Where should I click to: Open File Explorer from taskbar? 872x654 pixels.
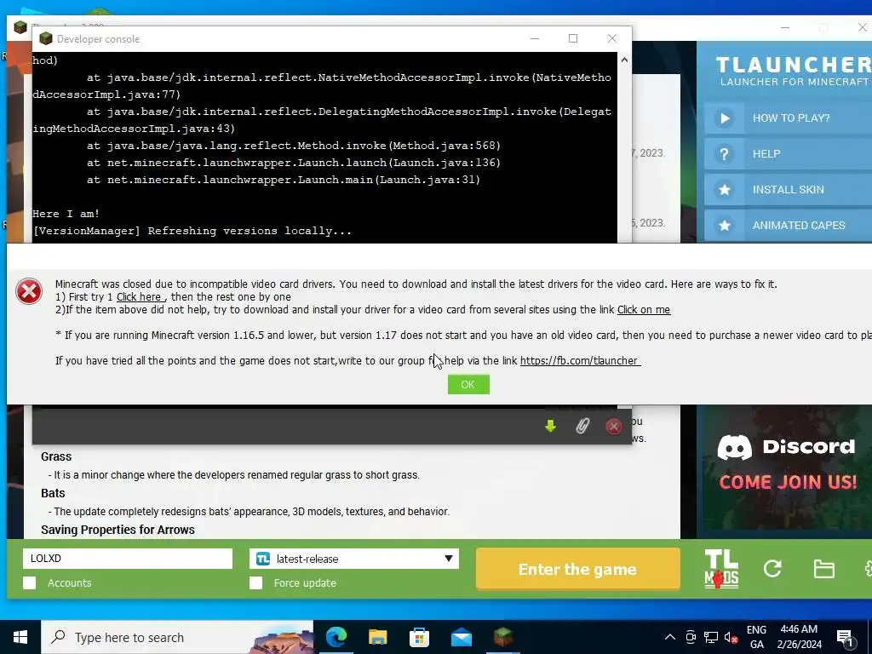[x=377, y=637]
